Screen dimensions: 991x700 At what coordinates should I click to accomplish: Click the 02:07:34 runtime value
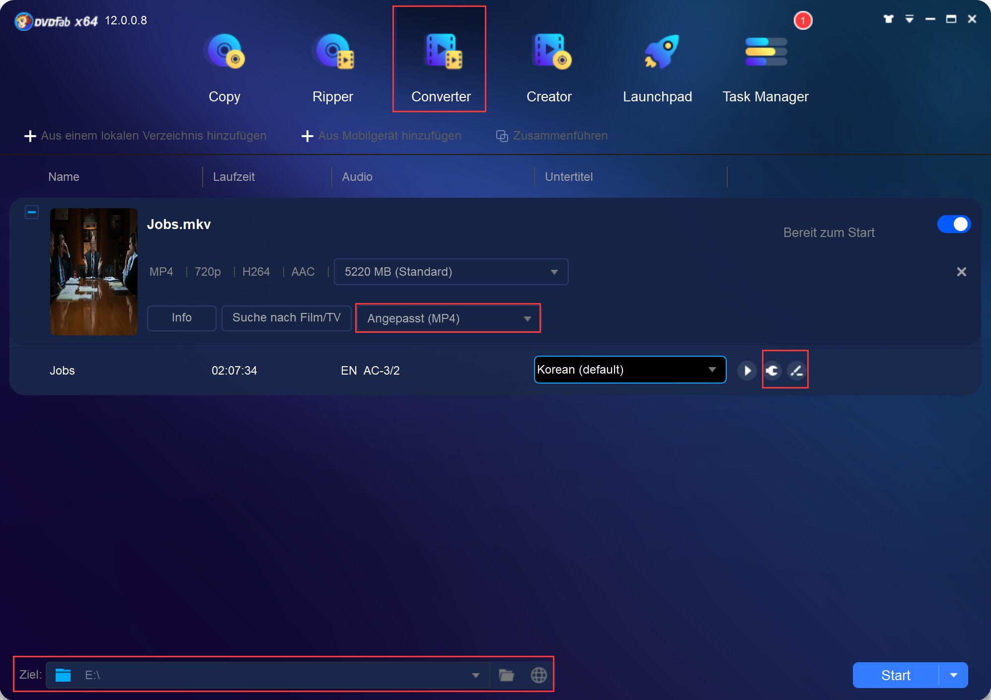tap(234, 371)
